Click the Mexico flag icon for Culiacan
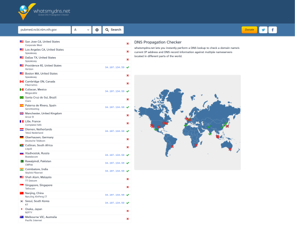 pos(22,89)
